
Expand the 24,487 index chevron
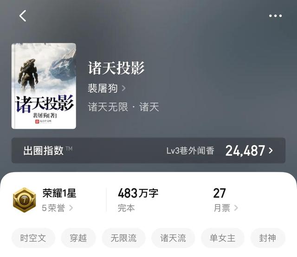pos(271,151)
